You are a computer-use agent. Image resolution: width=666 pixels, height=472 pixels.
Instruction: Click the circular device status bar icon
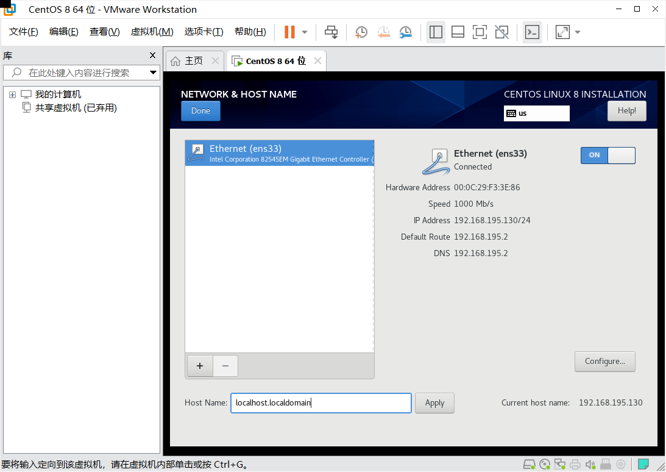621,464
